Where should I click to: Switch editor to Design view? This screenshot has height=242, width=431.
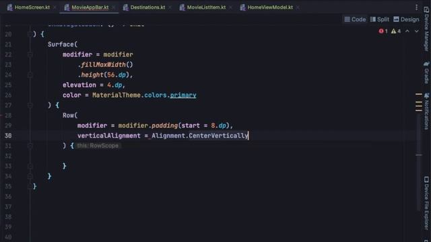[x=406, y=19]
